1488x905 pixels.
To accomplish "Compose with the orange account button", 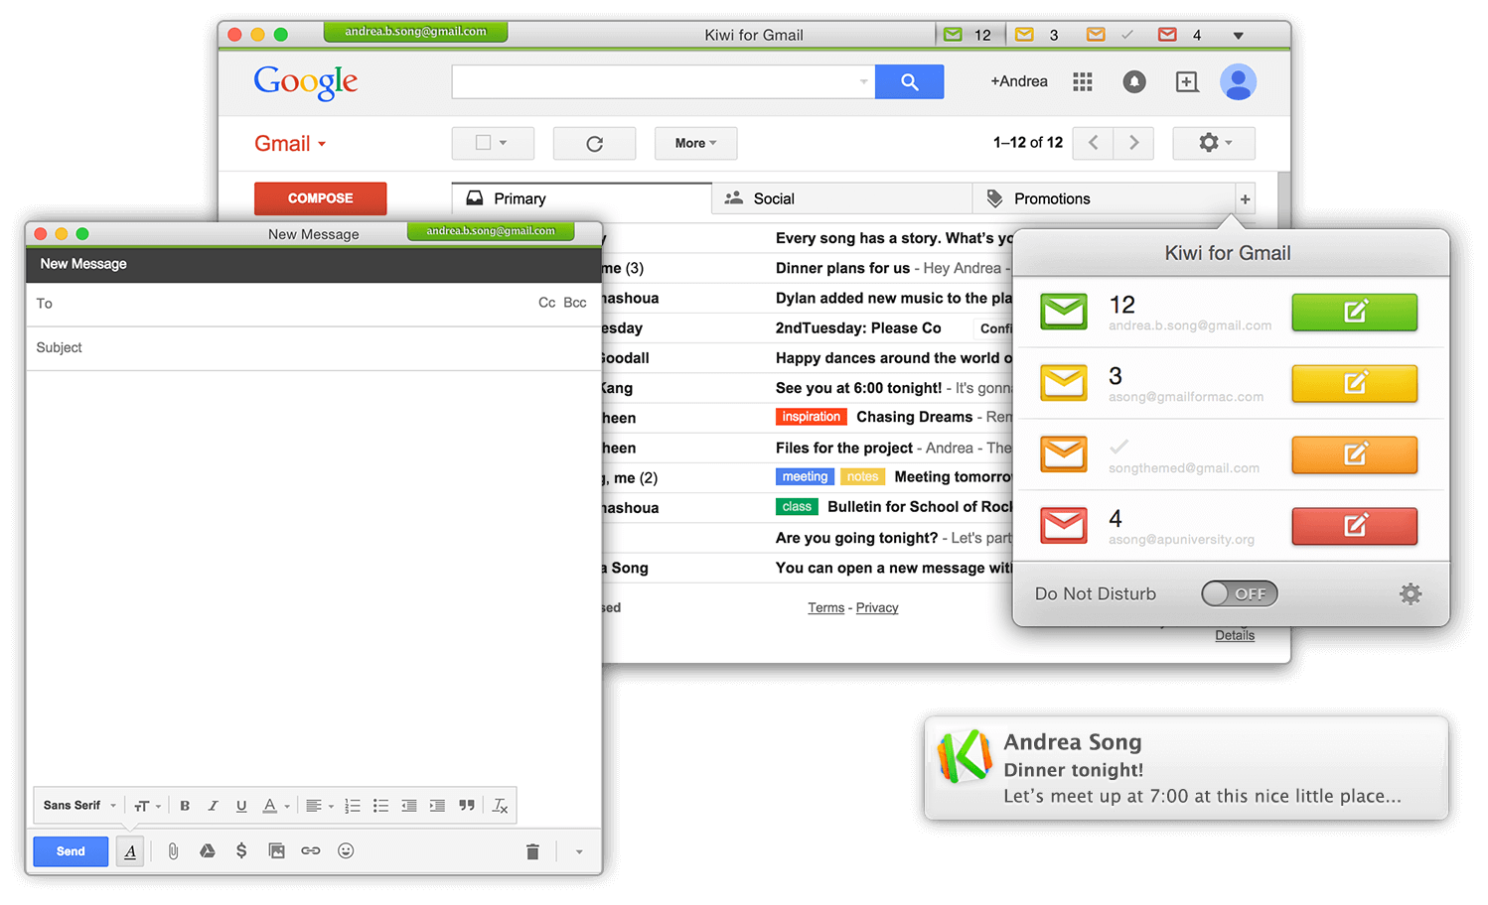I will tap(1355, 454).
